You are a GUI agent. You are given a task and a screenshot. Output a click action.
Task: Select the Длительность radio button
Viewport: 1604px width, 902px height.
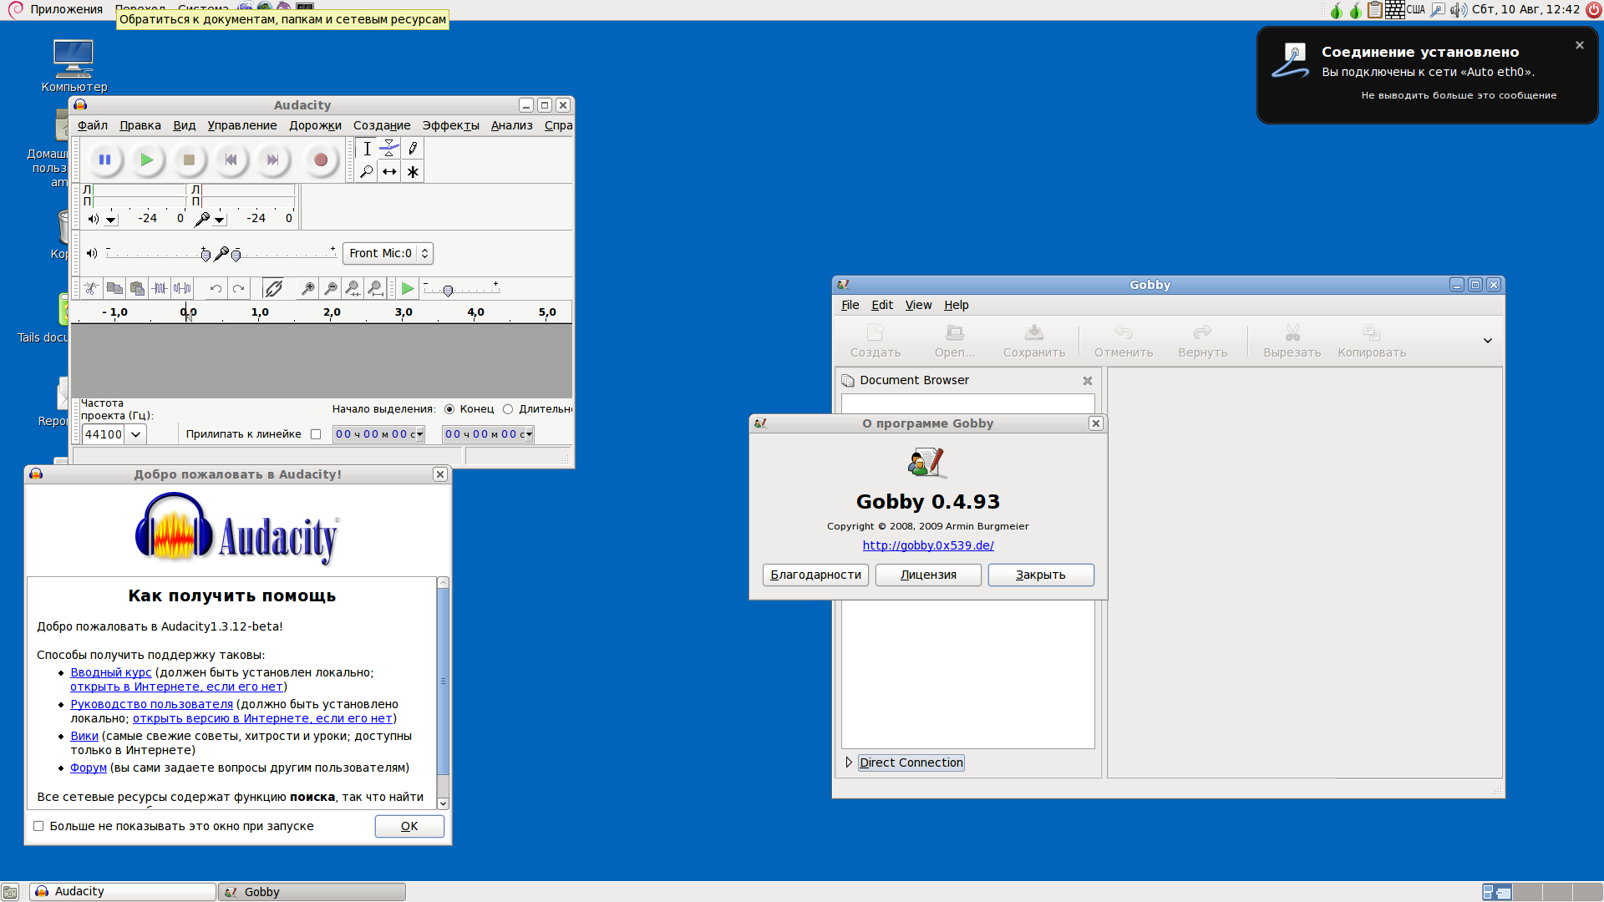508,409
